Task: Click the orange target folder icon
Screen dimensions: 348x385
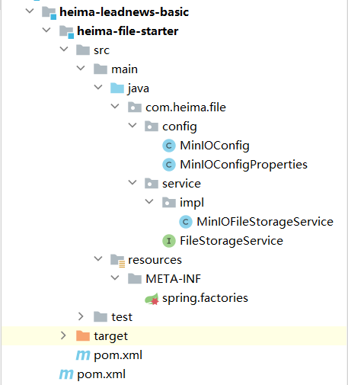Action: [x=83, y=335]
